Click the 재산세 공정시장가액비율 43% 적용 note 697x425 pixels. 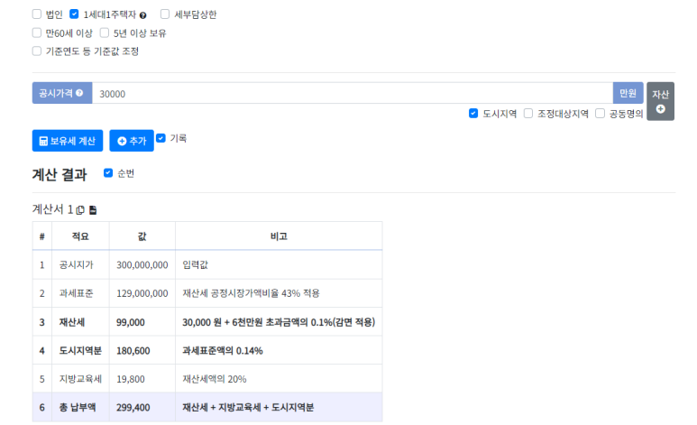coord(252,293)
